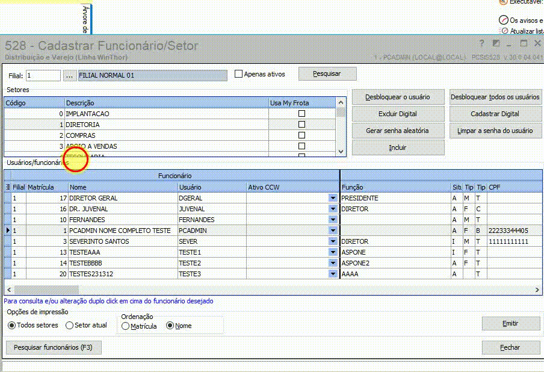Click the employee grid horizontal scrollbar thumb
544x372 pixels.
tap(46, 290)
